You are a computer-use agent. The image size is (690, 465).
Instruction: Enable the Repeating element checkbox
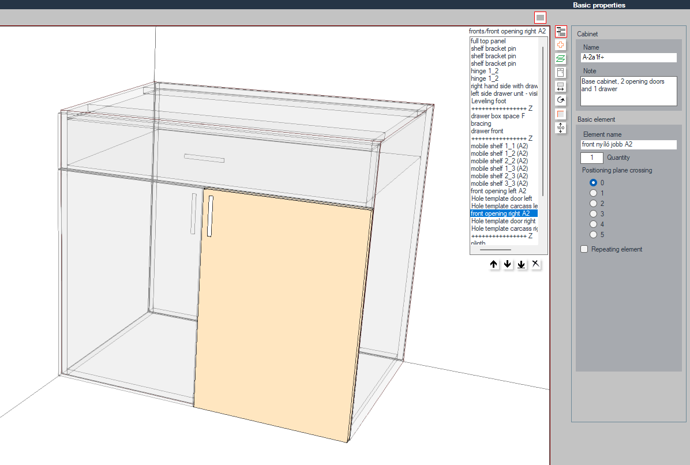coord(584,249)
